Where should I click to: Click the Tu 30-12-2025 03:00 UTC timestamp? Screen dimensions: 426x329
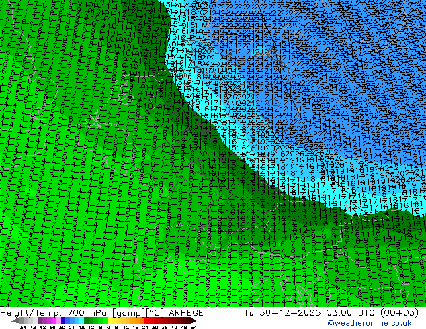309,313
